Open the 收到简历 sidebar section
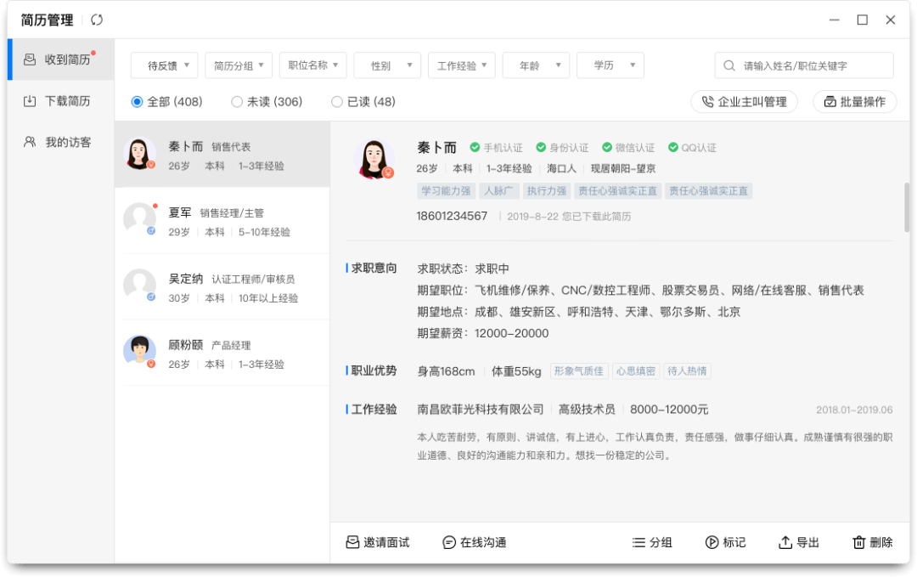Image resolution: width=917 pixels, height=577 pixels. click(x=61, y=59)
